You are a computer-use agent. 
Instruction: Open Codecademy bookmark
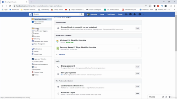tap(44, 10)
